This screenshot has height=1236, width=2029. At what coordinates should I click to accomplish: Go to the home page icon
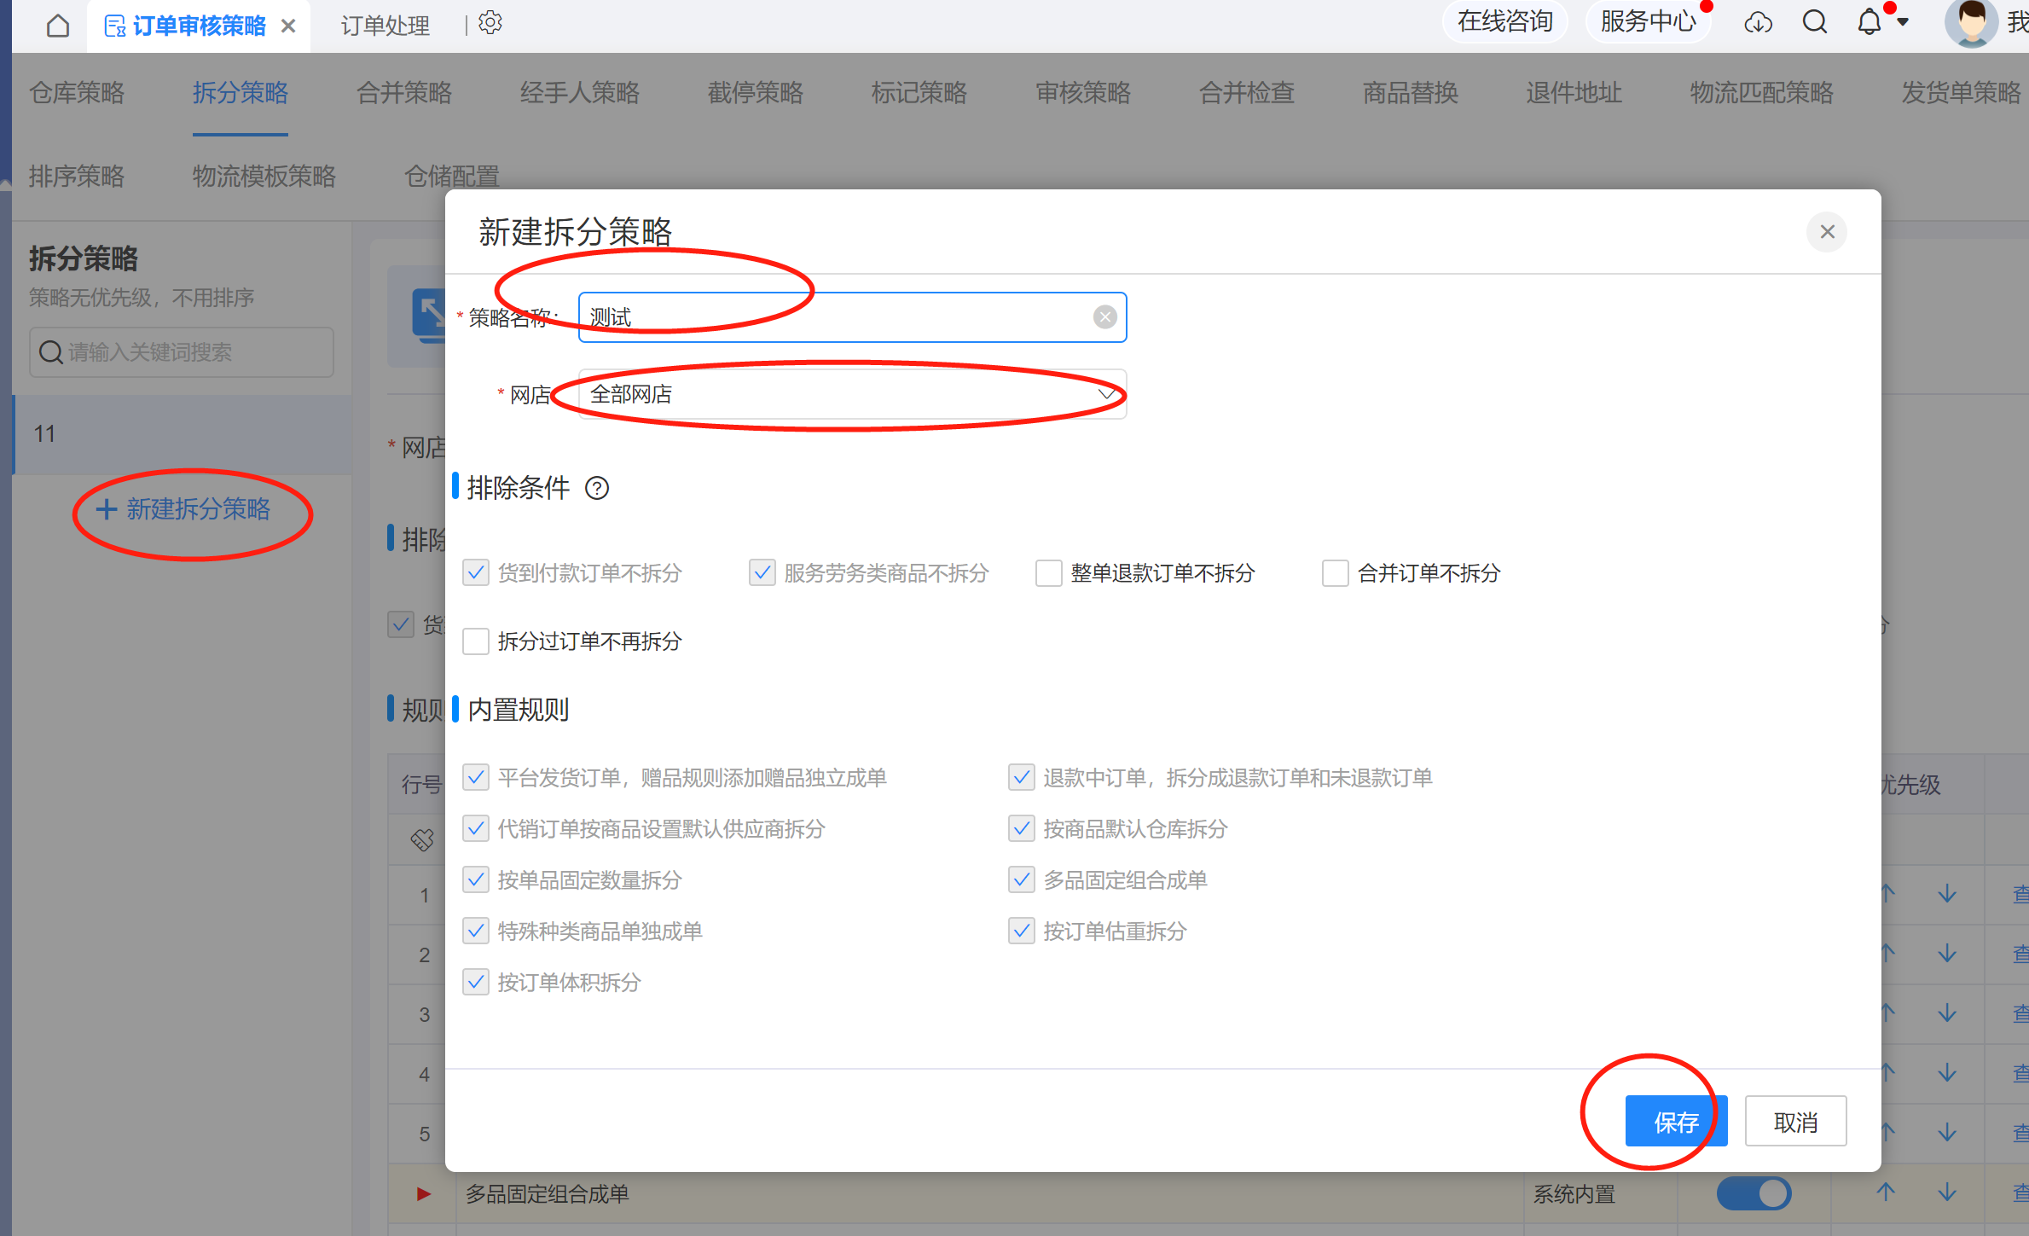[x=58, y=26]
